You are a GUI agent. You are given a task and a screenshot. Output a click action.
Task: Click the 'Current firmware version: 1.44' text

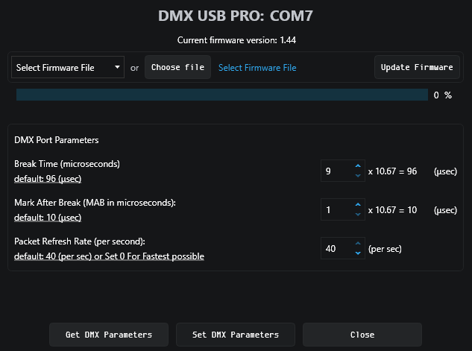(x=236, y=40)
